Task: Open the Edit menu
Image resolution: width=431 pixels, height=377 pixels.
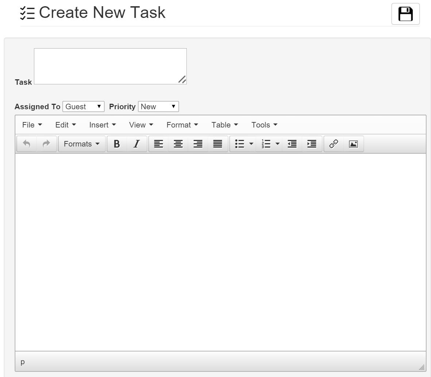Action: 66,125
